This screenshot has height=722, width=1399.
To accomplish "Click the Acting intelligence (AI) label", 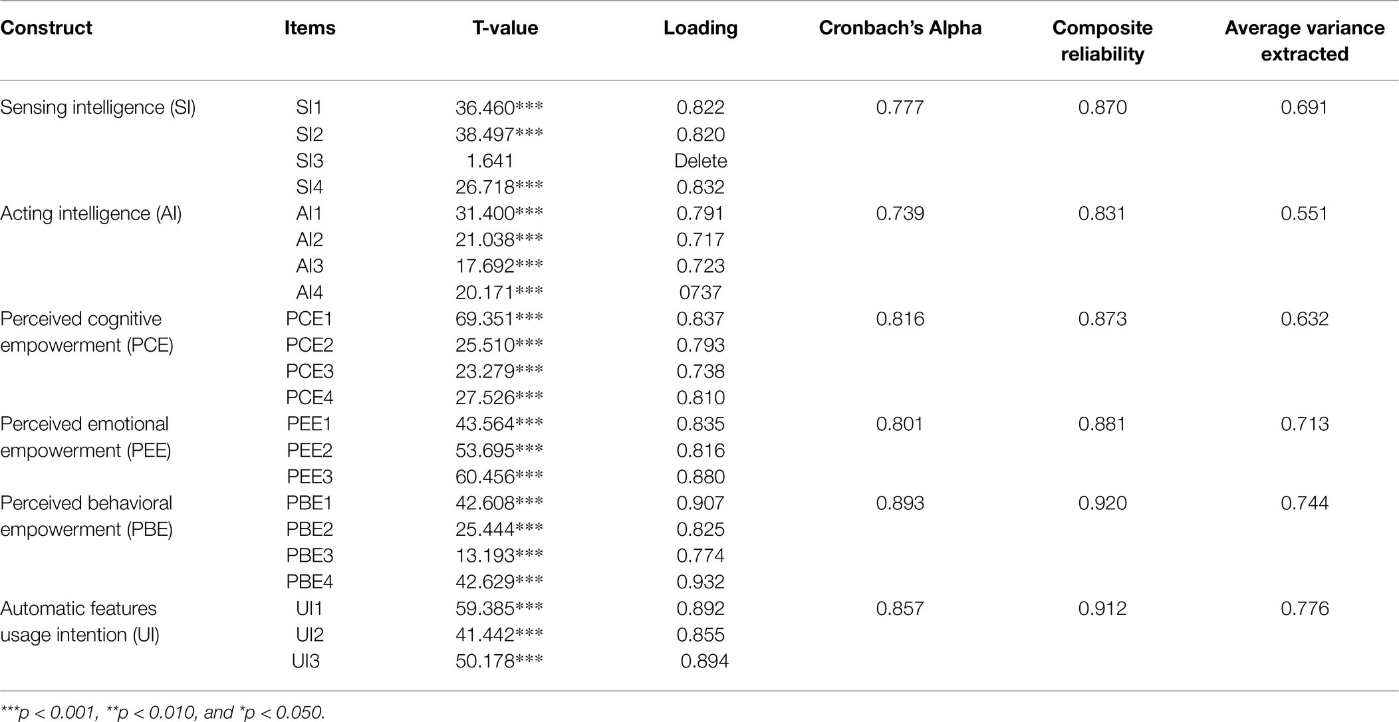I will [91, 213].
